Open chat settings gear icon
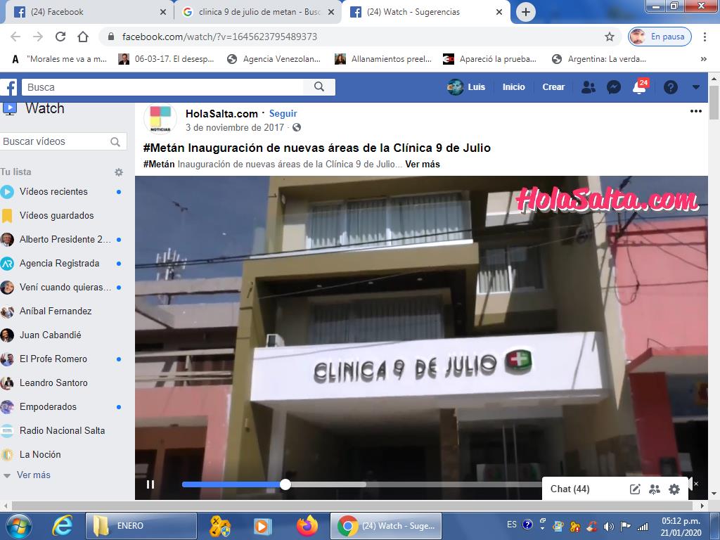 click(x=674, y=489)
